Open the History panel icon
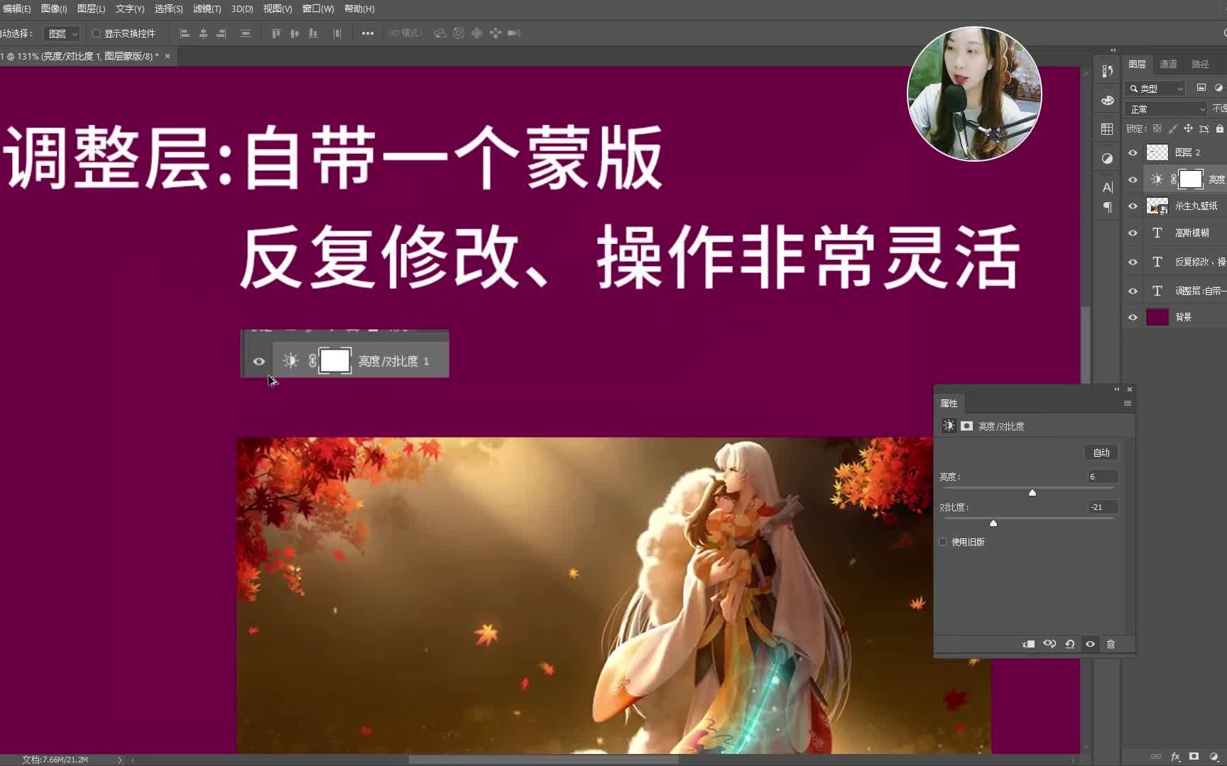Screen dimensions: 1227x766 1107,71
